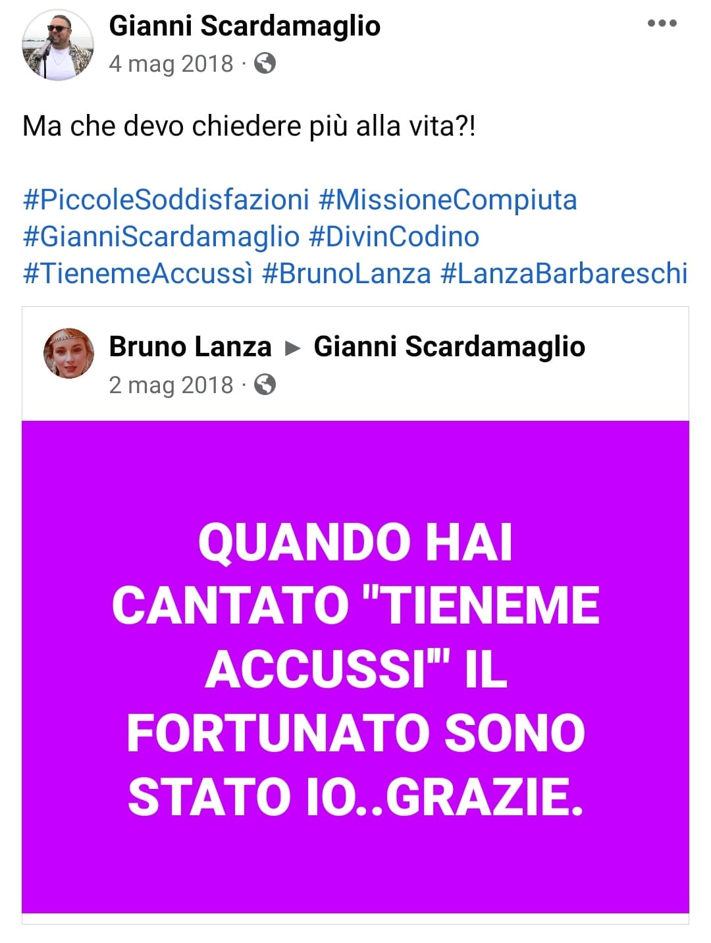Open Gianni Scardamaglio's name at top of post
This screenshot has height=943, width=711.
point(244,26)
